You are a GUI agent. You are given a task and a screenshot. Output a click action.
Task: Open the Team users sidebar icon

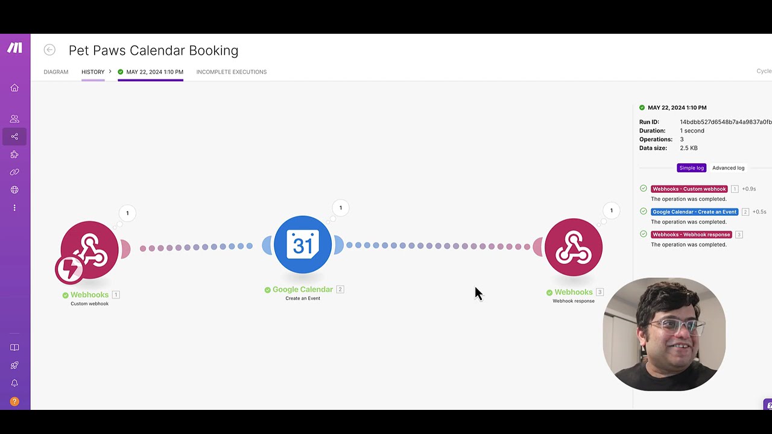(x=14, y=119)
